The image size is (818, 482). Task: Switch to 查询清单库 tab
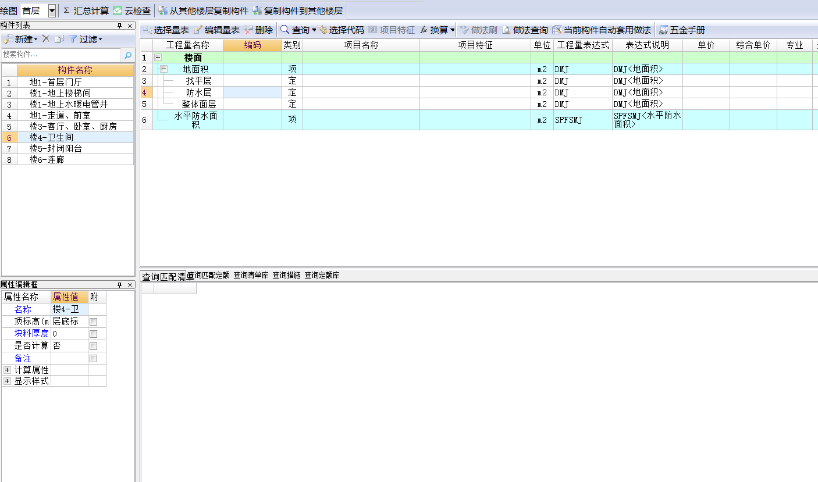251,276
